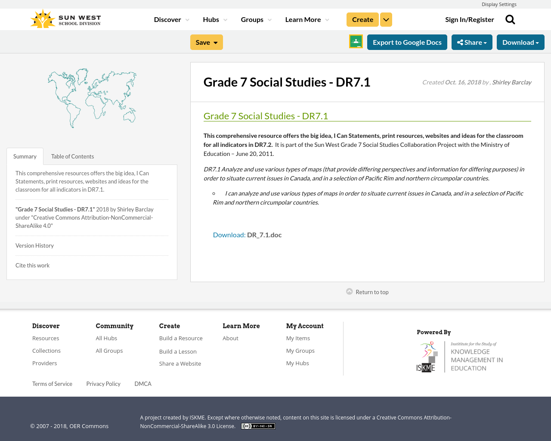The height and width of the screenshot is (441, 551).
Task: Expand the Create chevron menu
Action: tap(386, 19)
